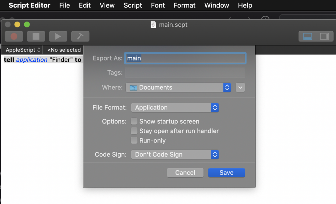Open the Format menu

(184, 5)
